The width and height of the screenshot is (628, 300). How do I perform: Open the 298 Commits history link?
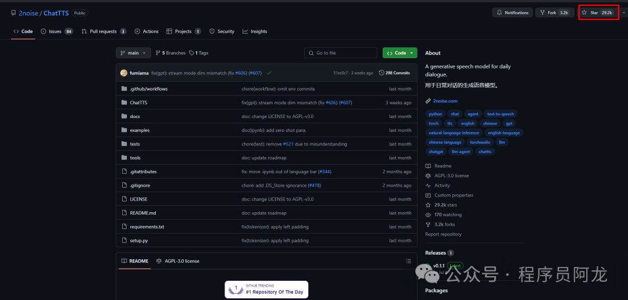click(x=394, y=73)
